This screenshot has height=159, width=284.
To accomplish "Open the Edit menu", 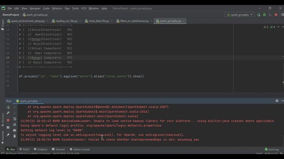I will (x=16, y=8).
